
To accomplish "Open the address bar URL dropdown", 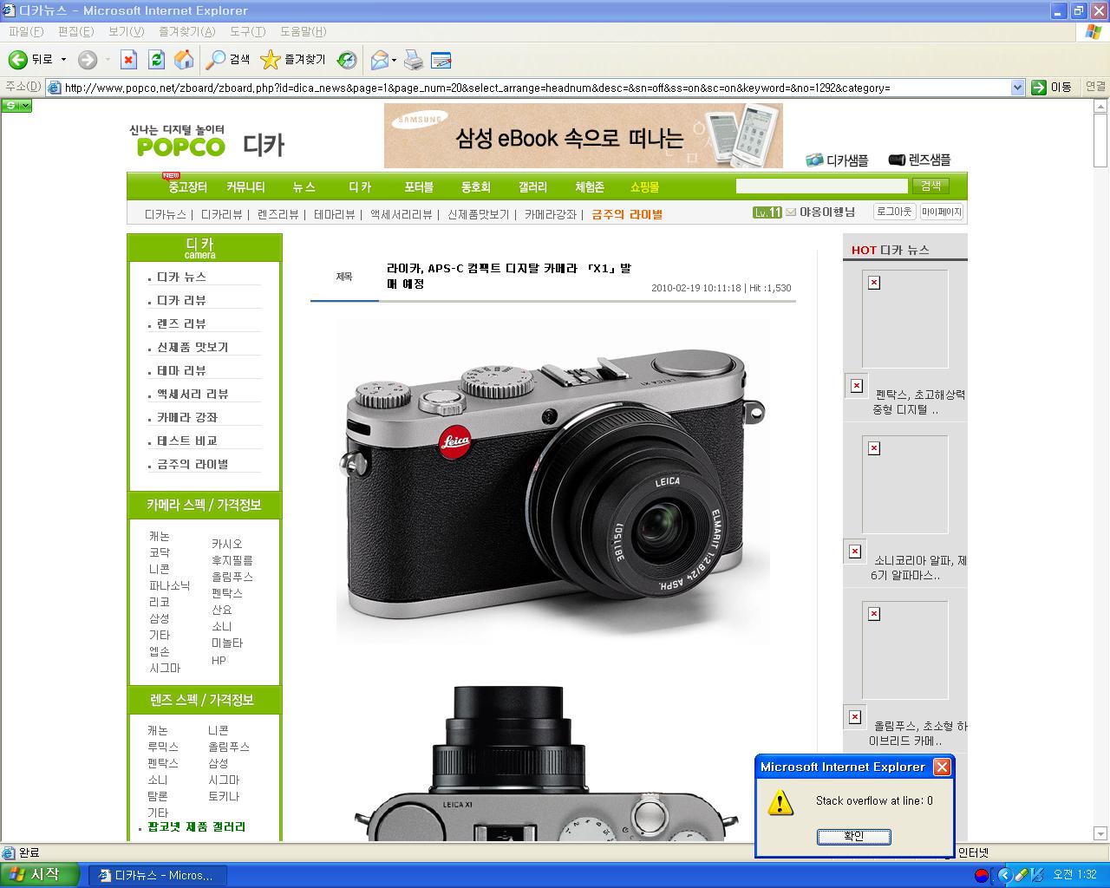I will click(1018, 88).
